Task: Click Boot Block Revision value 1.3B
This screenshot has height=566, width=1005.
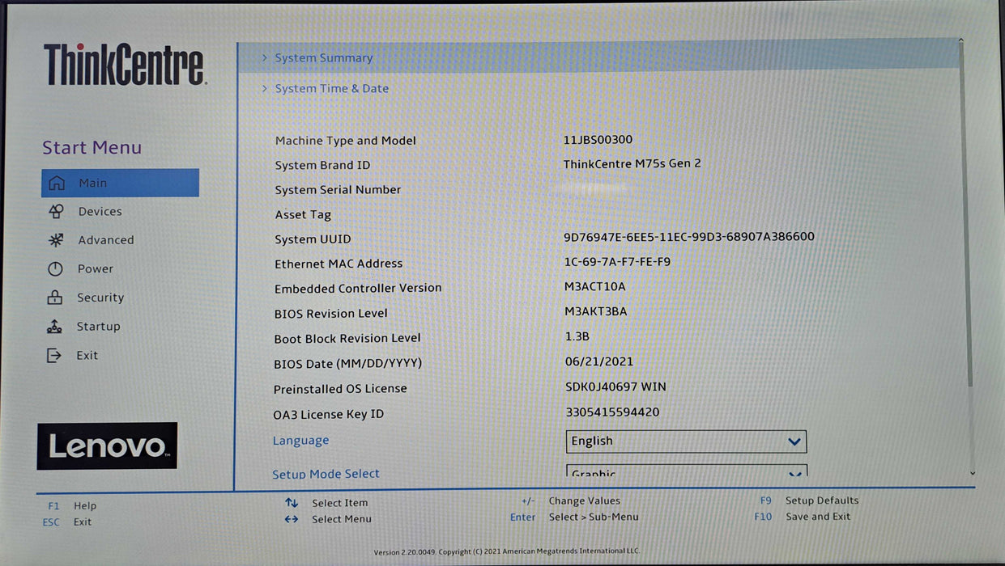Action: (577, 336)
